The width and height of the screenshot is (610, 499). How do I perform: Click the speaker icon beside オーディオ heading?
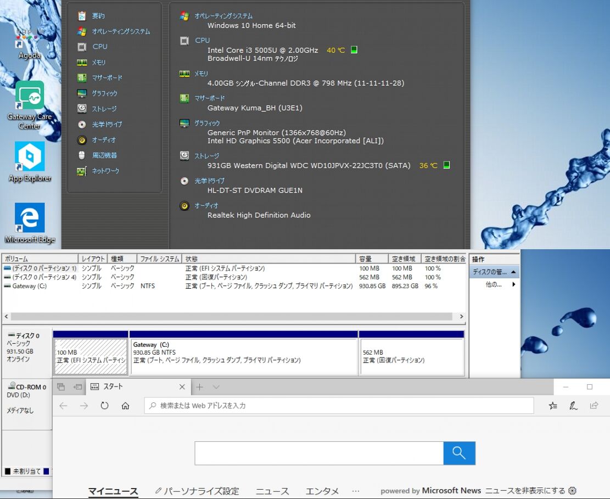pos(184,206)
